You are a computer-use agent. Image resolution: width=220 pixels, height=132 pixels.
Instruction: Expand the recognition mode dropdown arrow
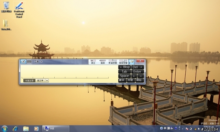pyautogui.click(x=47, y=81)
